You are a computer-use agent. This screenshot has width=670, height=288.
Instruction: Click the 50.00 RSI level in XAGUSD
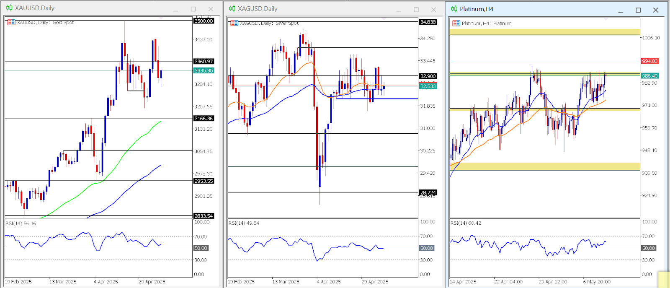tap(427, 248)
